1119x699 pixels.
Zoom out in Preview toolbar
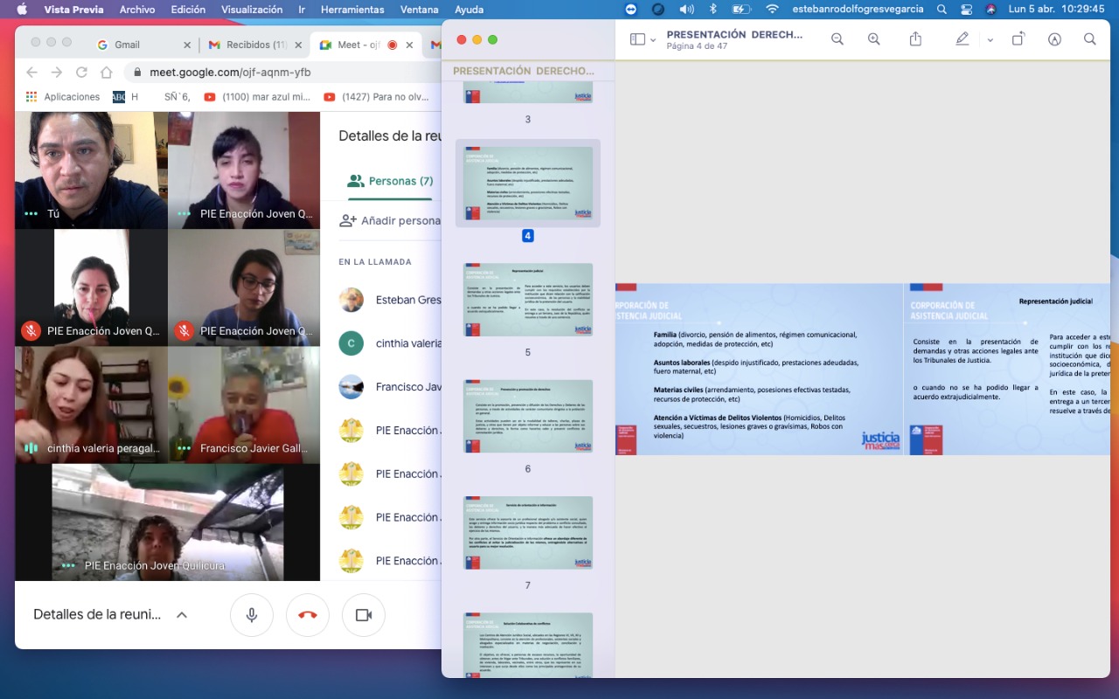[838, 39]
